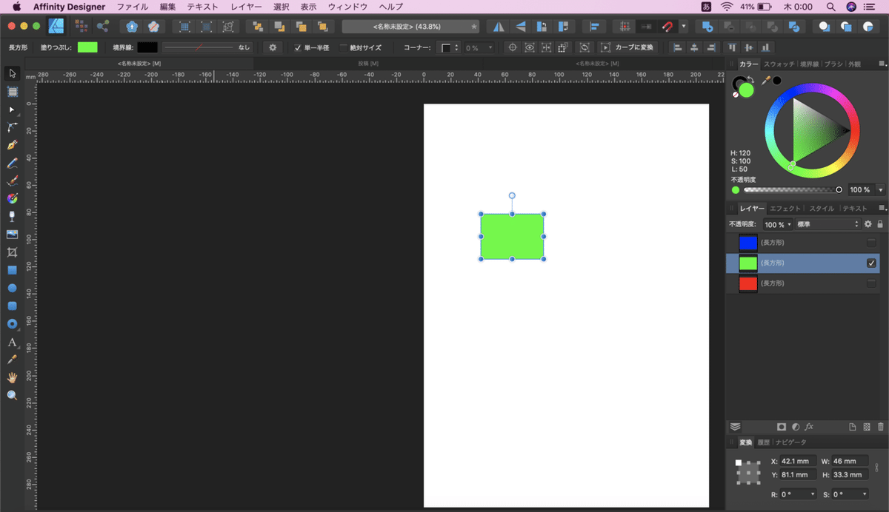Open the レイヤー menu
Screen dimensions: 889x512
pyautogui.click(x=246, y=7)
